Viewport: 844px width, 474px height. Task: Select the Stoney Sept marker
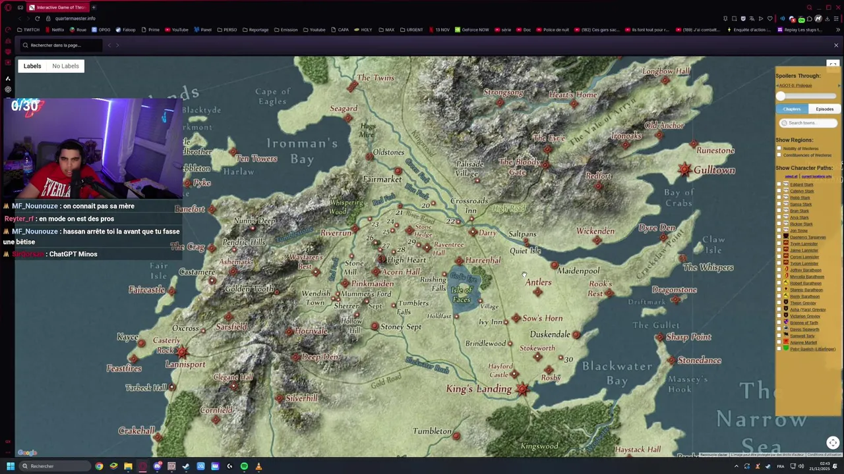coord(375,327)
